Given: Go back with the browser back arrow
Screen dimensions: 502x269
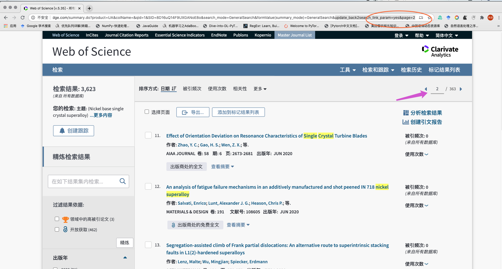Looking at the screenshot, I should pos(6,18).
